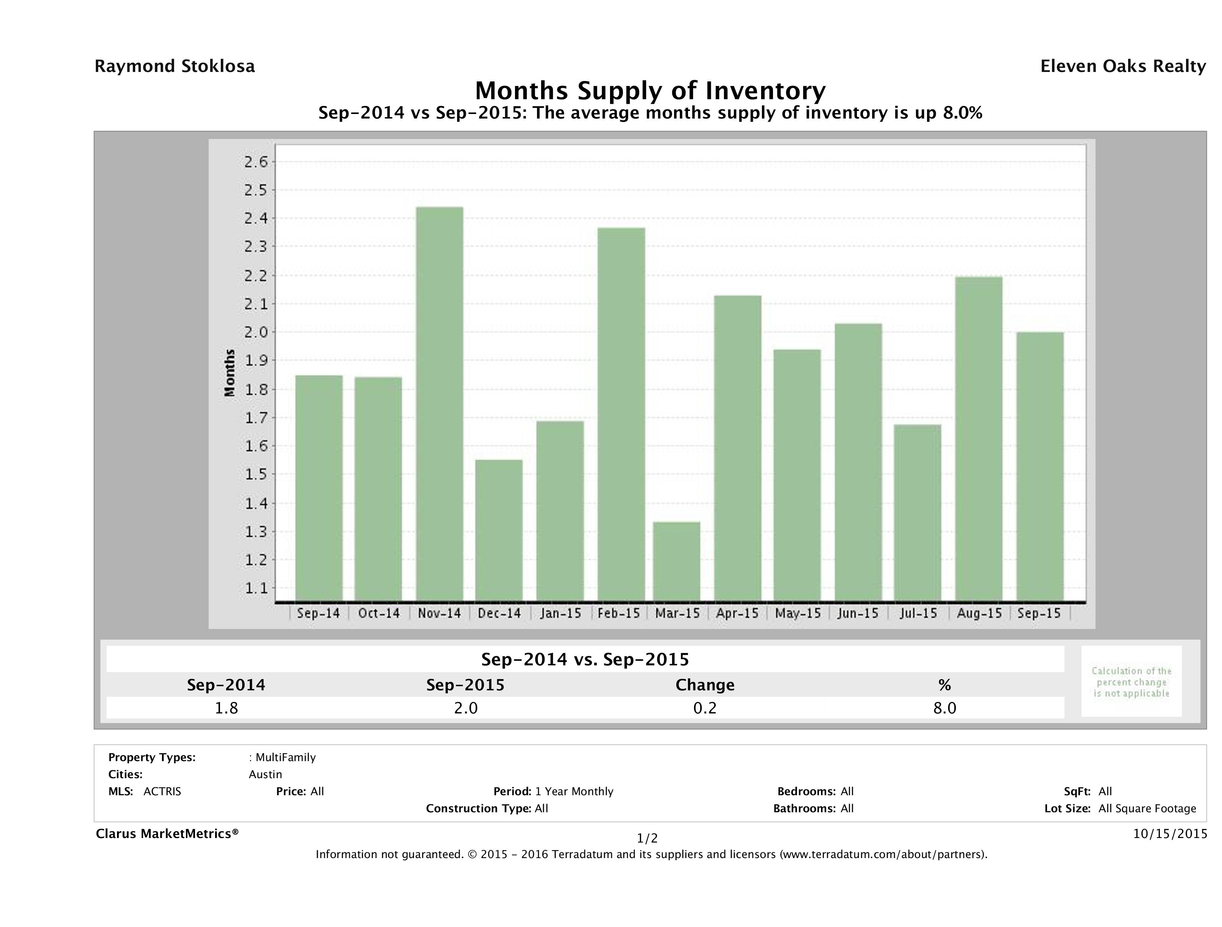Click the percent value 8.0 cell
Image resolution: width=1222 pixels, height=927 pixels.
(944, 708)
